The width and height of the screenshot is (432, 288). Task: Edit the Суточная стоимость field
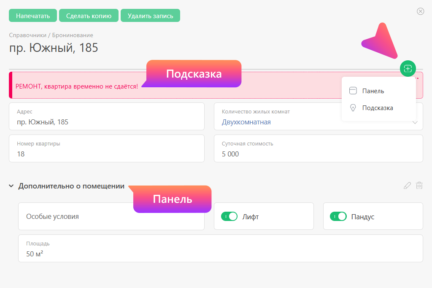pos(318,154)
